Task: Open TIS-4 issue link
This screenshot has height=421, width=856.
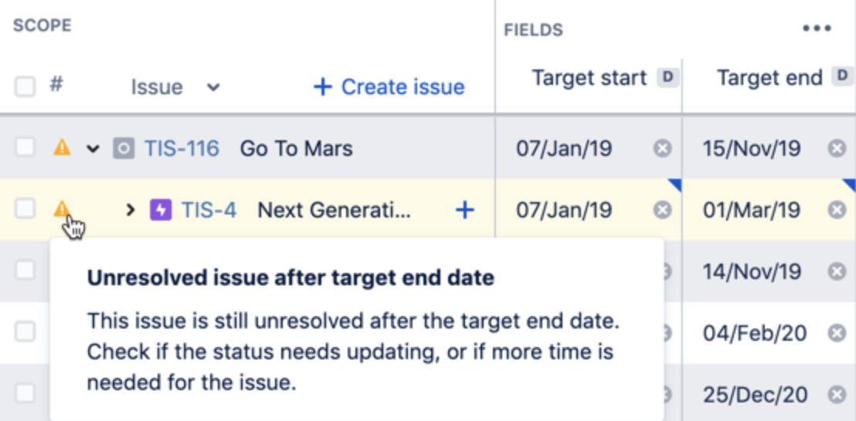Action: point(209,210)
